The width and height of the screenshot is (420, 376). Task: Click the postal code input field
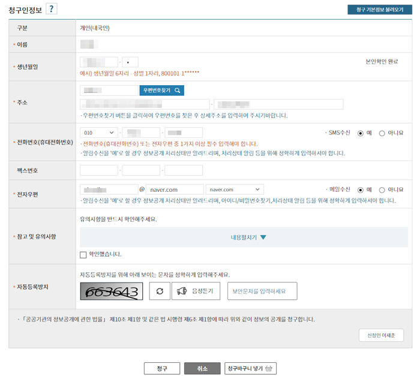tap(109, 90)
